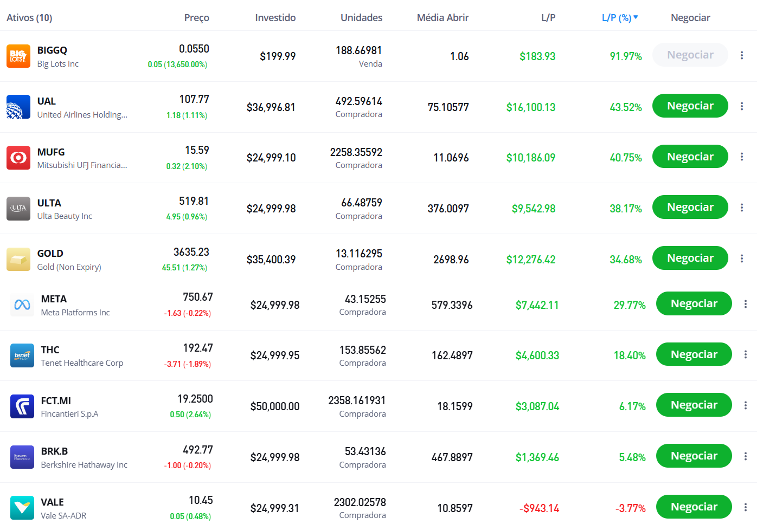The width and height of the screenshot is (757, 524).
Task: Sort table by Unidades column header
Action: [x=362, y=18]
